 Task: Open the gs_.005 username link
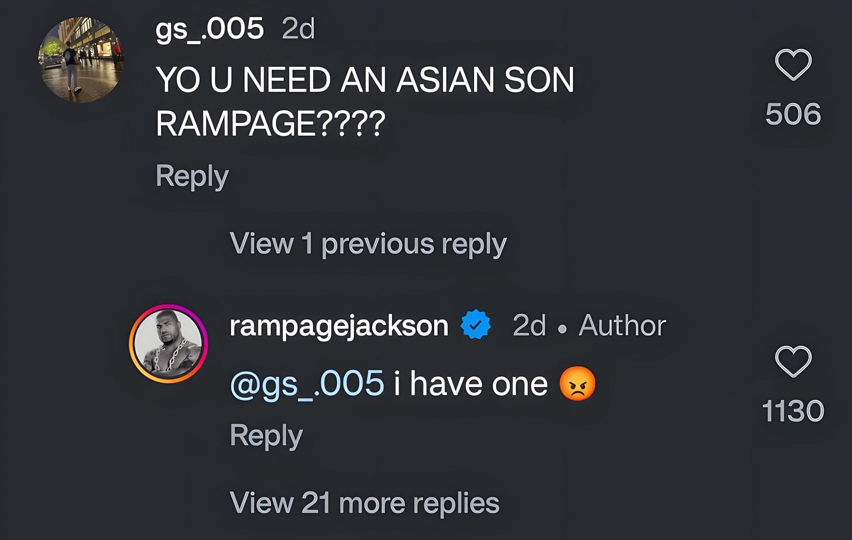(209, 29)
